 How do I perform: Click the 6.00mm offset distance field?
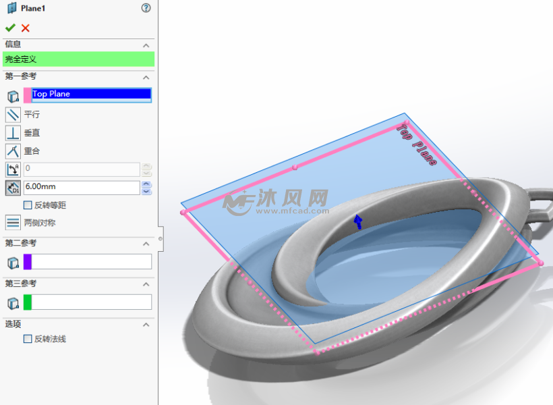(x=82, y=188)
